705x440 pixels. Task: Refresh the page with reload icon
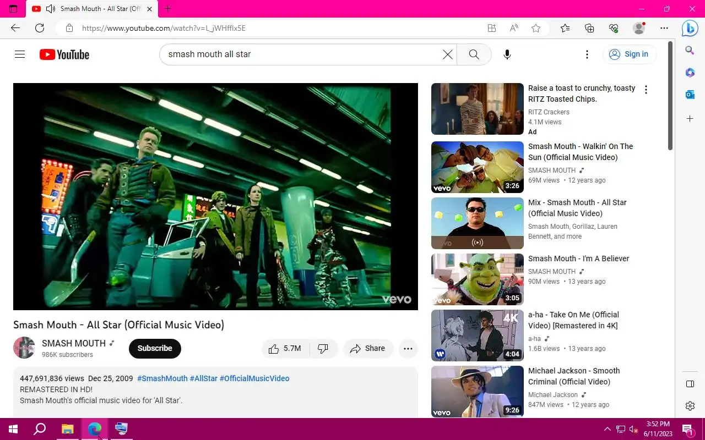coord(40,28)
